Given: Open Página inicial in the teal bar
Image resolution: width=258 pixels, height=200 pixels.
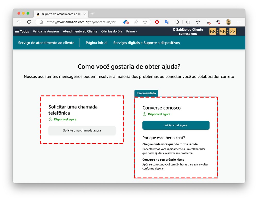Looking at the screenshot, I should (96, 43).
